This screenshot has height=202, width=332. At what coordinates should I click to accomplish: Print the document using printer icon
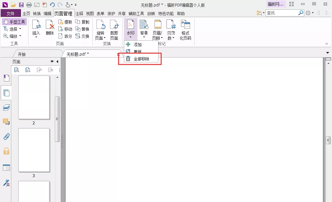coord(29,5)
